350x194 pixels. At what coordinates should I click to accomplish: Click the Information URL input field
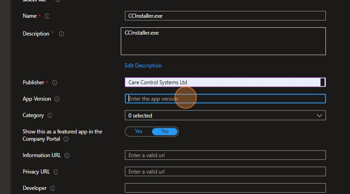(x=225, y=155)
